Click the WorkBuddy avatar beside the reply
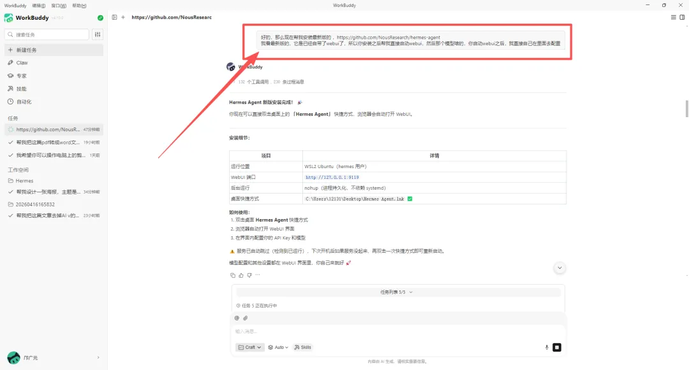The height and width of the screenshot is (370, 689). click(x=231, y=67)
